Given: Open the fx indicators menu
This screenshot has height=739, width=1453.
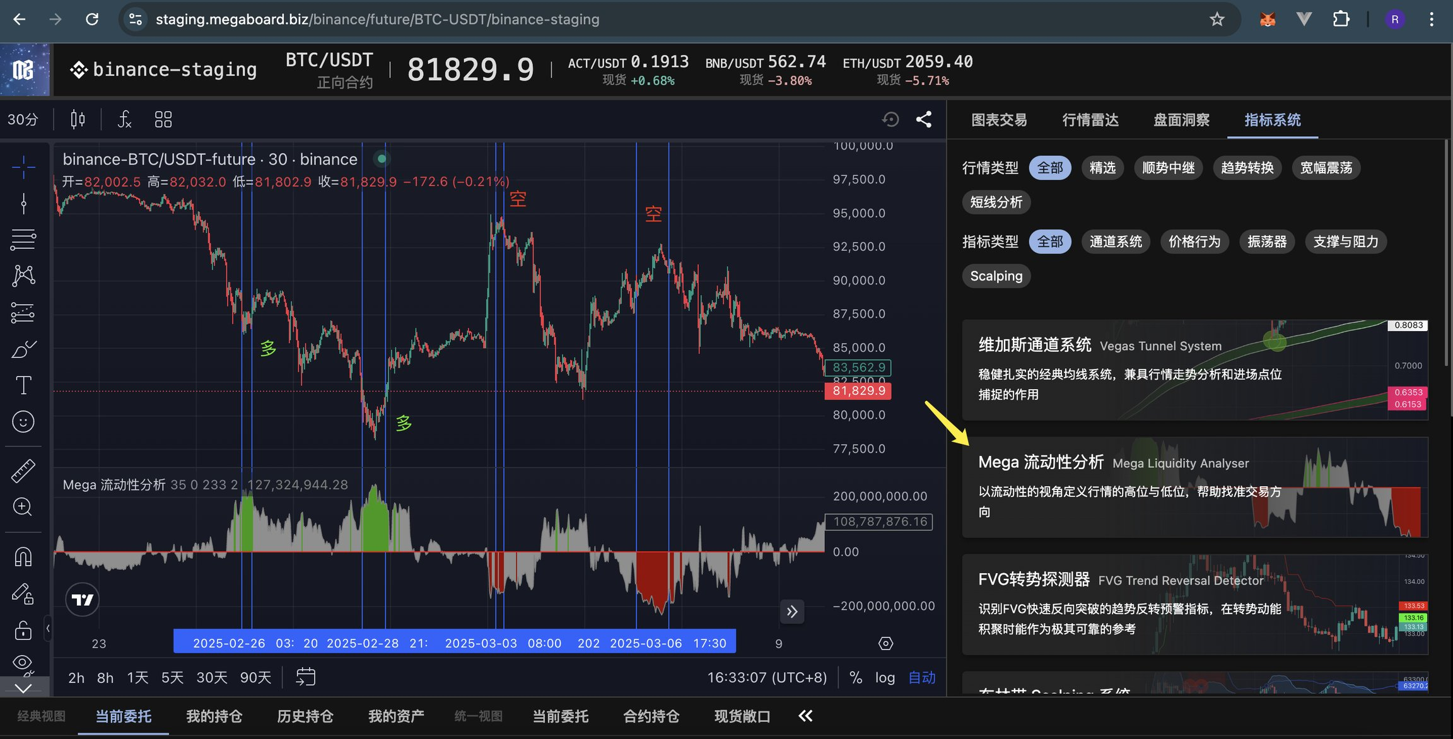Looking at the screenshot, I should (x=125, y=119).
